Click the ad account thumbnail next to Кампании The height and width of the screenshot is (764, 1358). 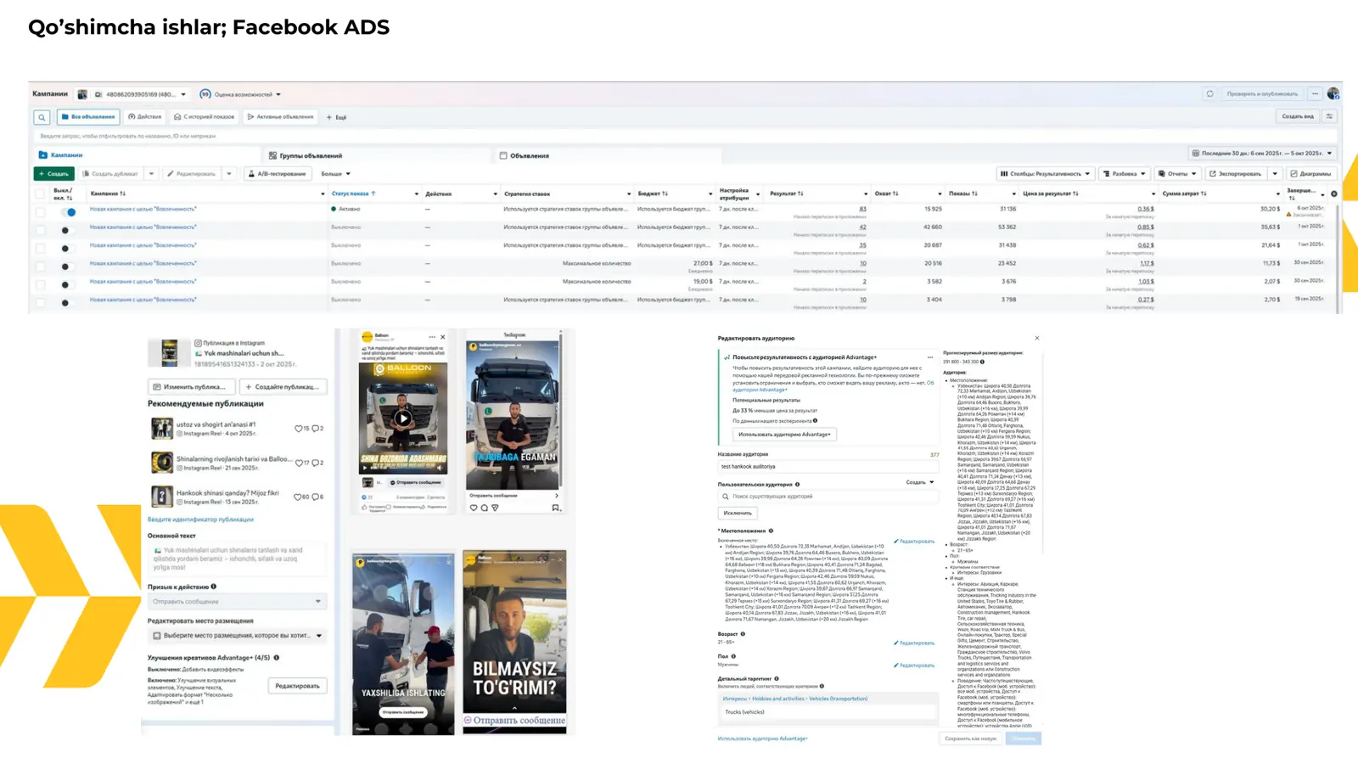[82, 94]
